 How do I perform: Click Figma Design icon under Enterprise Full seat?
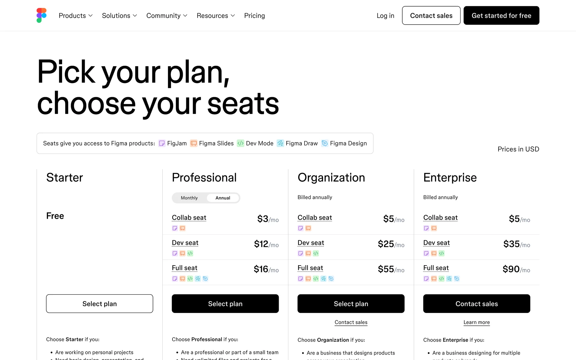pyautogui.click(x=457, y=279)
